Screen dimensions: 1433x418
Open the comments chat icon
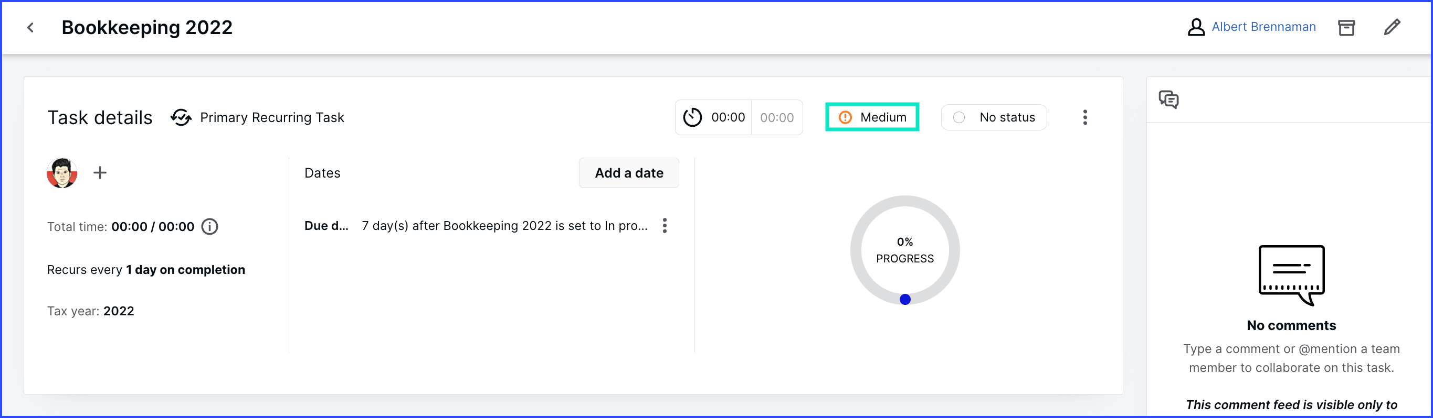[1169, 100]
